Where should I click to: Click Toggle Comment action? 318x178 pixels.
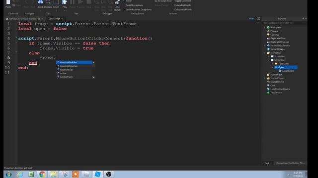183,1
